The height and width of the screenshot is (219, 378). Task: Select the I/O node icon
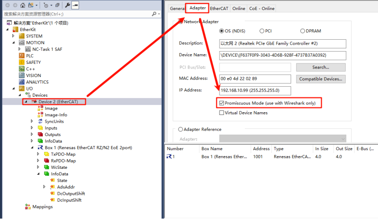coord(22,89)
